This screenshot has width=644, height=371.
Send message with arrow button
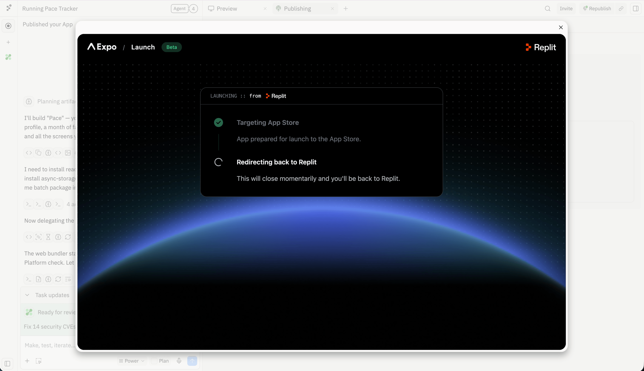coord(192,361)
